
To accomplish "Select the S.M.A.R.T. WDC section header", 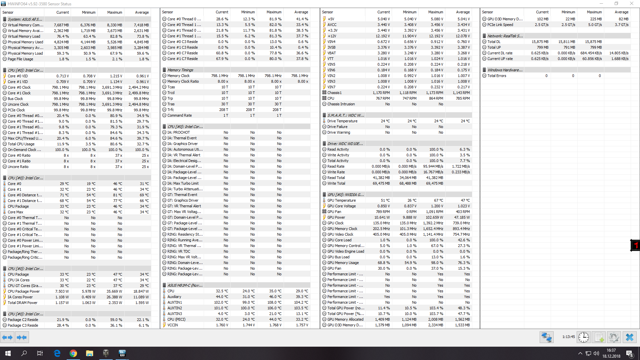I will click(x=345, y=115).
